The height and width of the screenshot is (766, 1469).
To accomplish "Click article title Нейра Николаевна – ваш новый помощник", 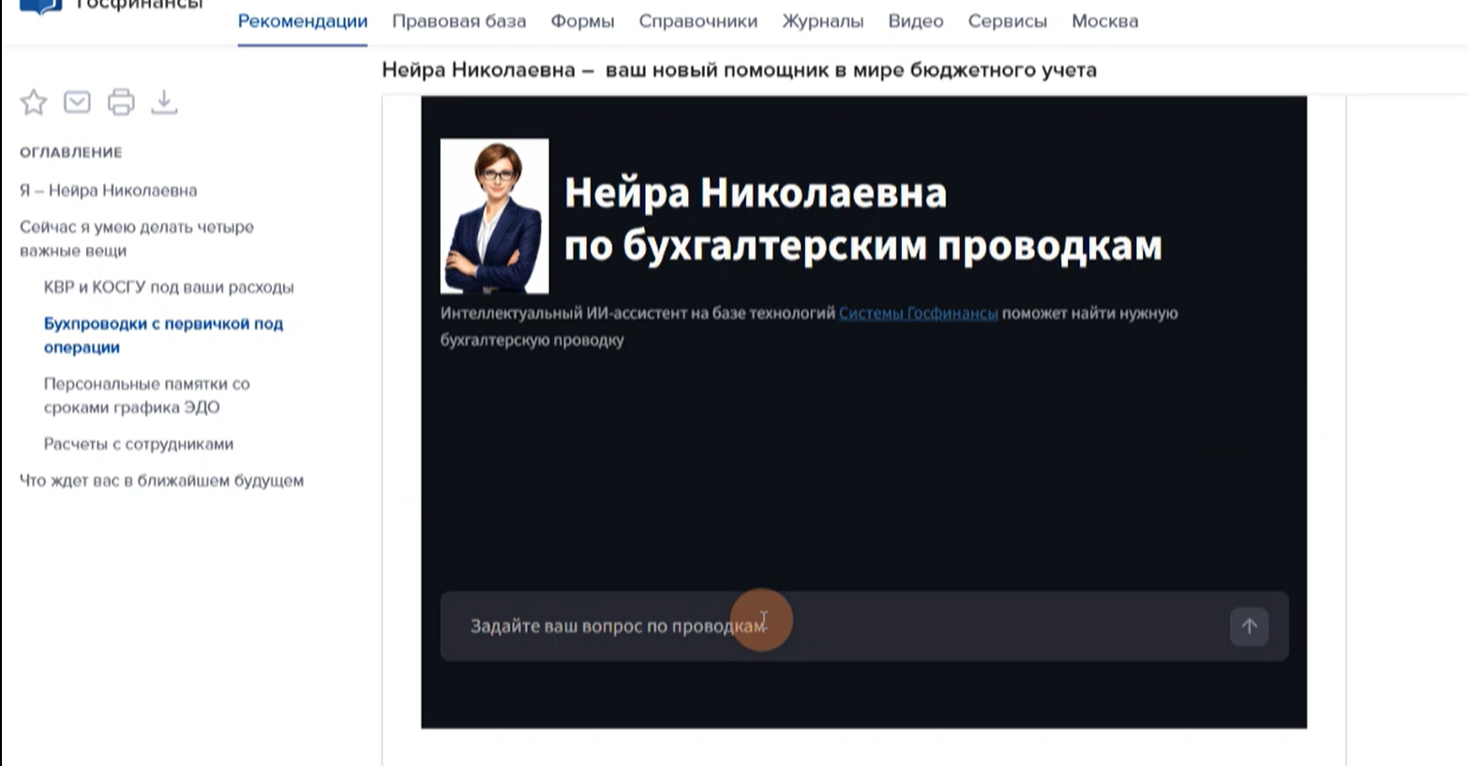I will click(739, 70).
